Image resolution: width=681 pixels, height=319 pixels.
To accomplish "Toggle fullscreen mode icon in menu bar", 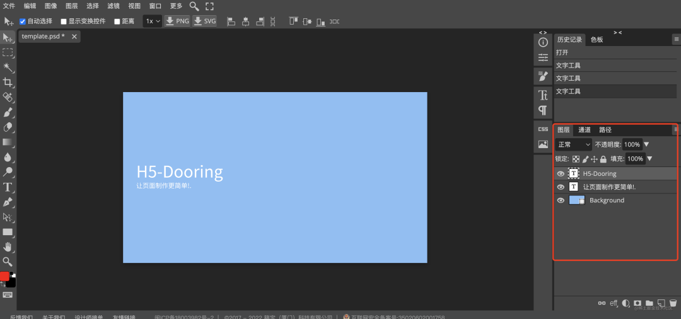I will pyautogui.click(x=209, y=6).
